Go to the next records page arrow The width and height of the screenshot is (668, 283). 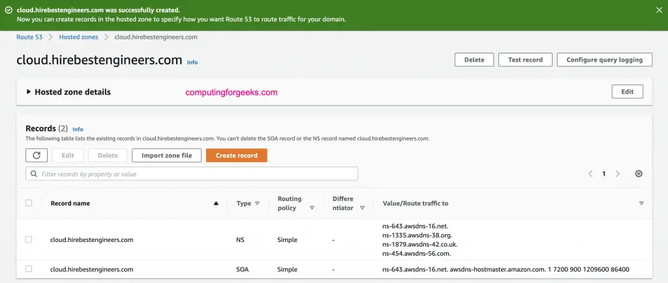point(618,174)
